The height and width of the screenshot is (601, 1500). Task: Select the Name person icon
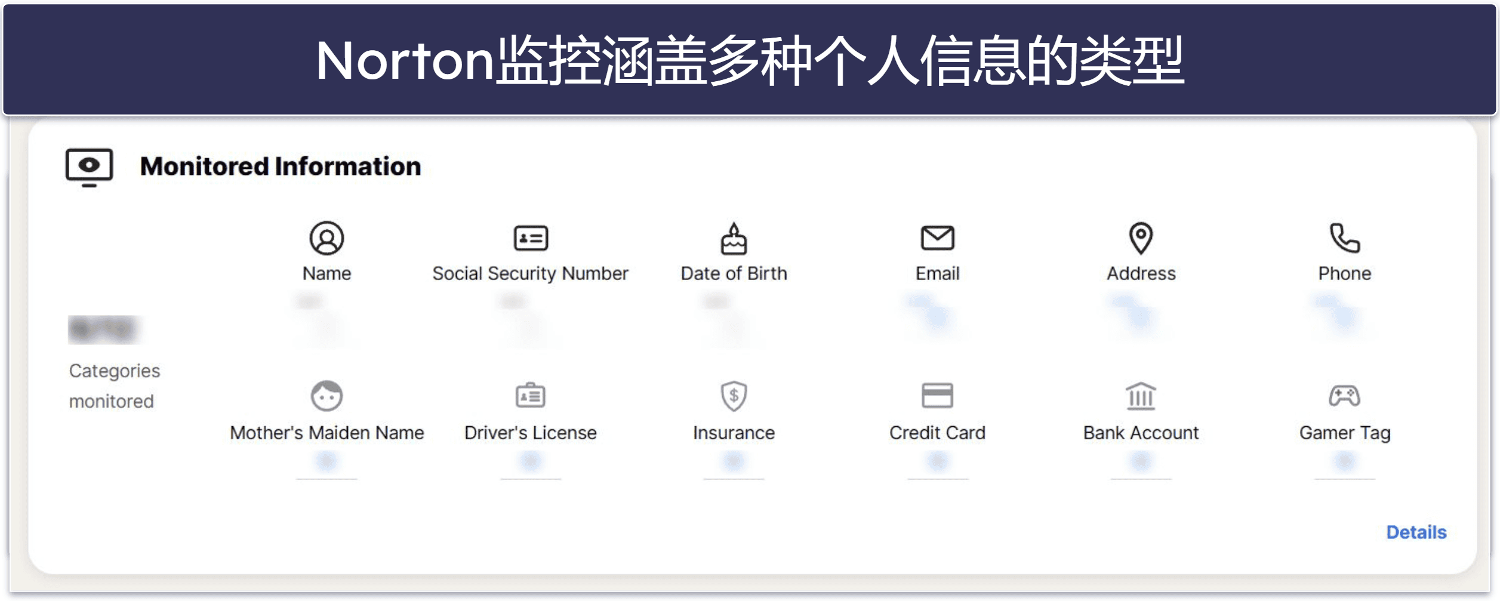point(327,238)
